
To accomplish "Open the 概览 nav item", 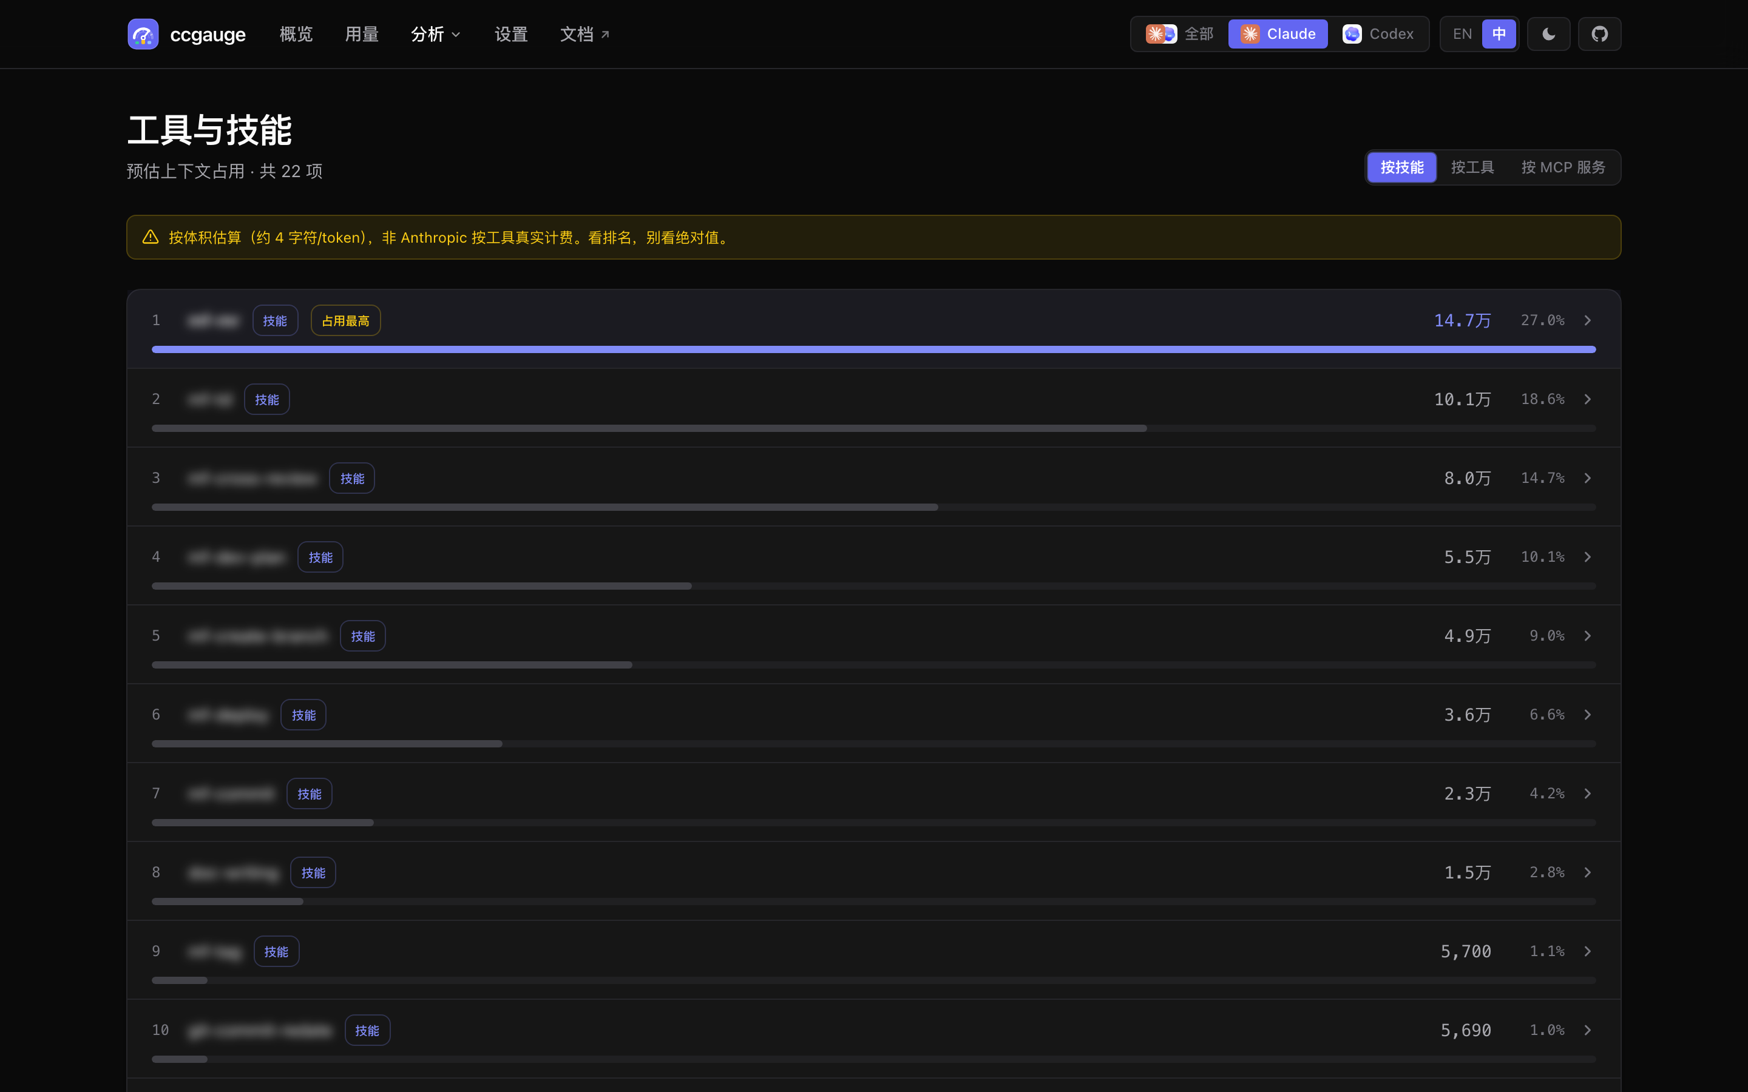I will tap(296, 34).
